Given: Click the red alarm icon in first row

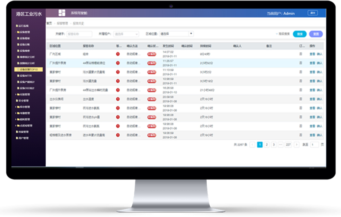Looking at the screenshot, I should click(118, 54).
